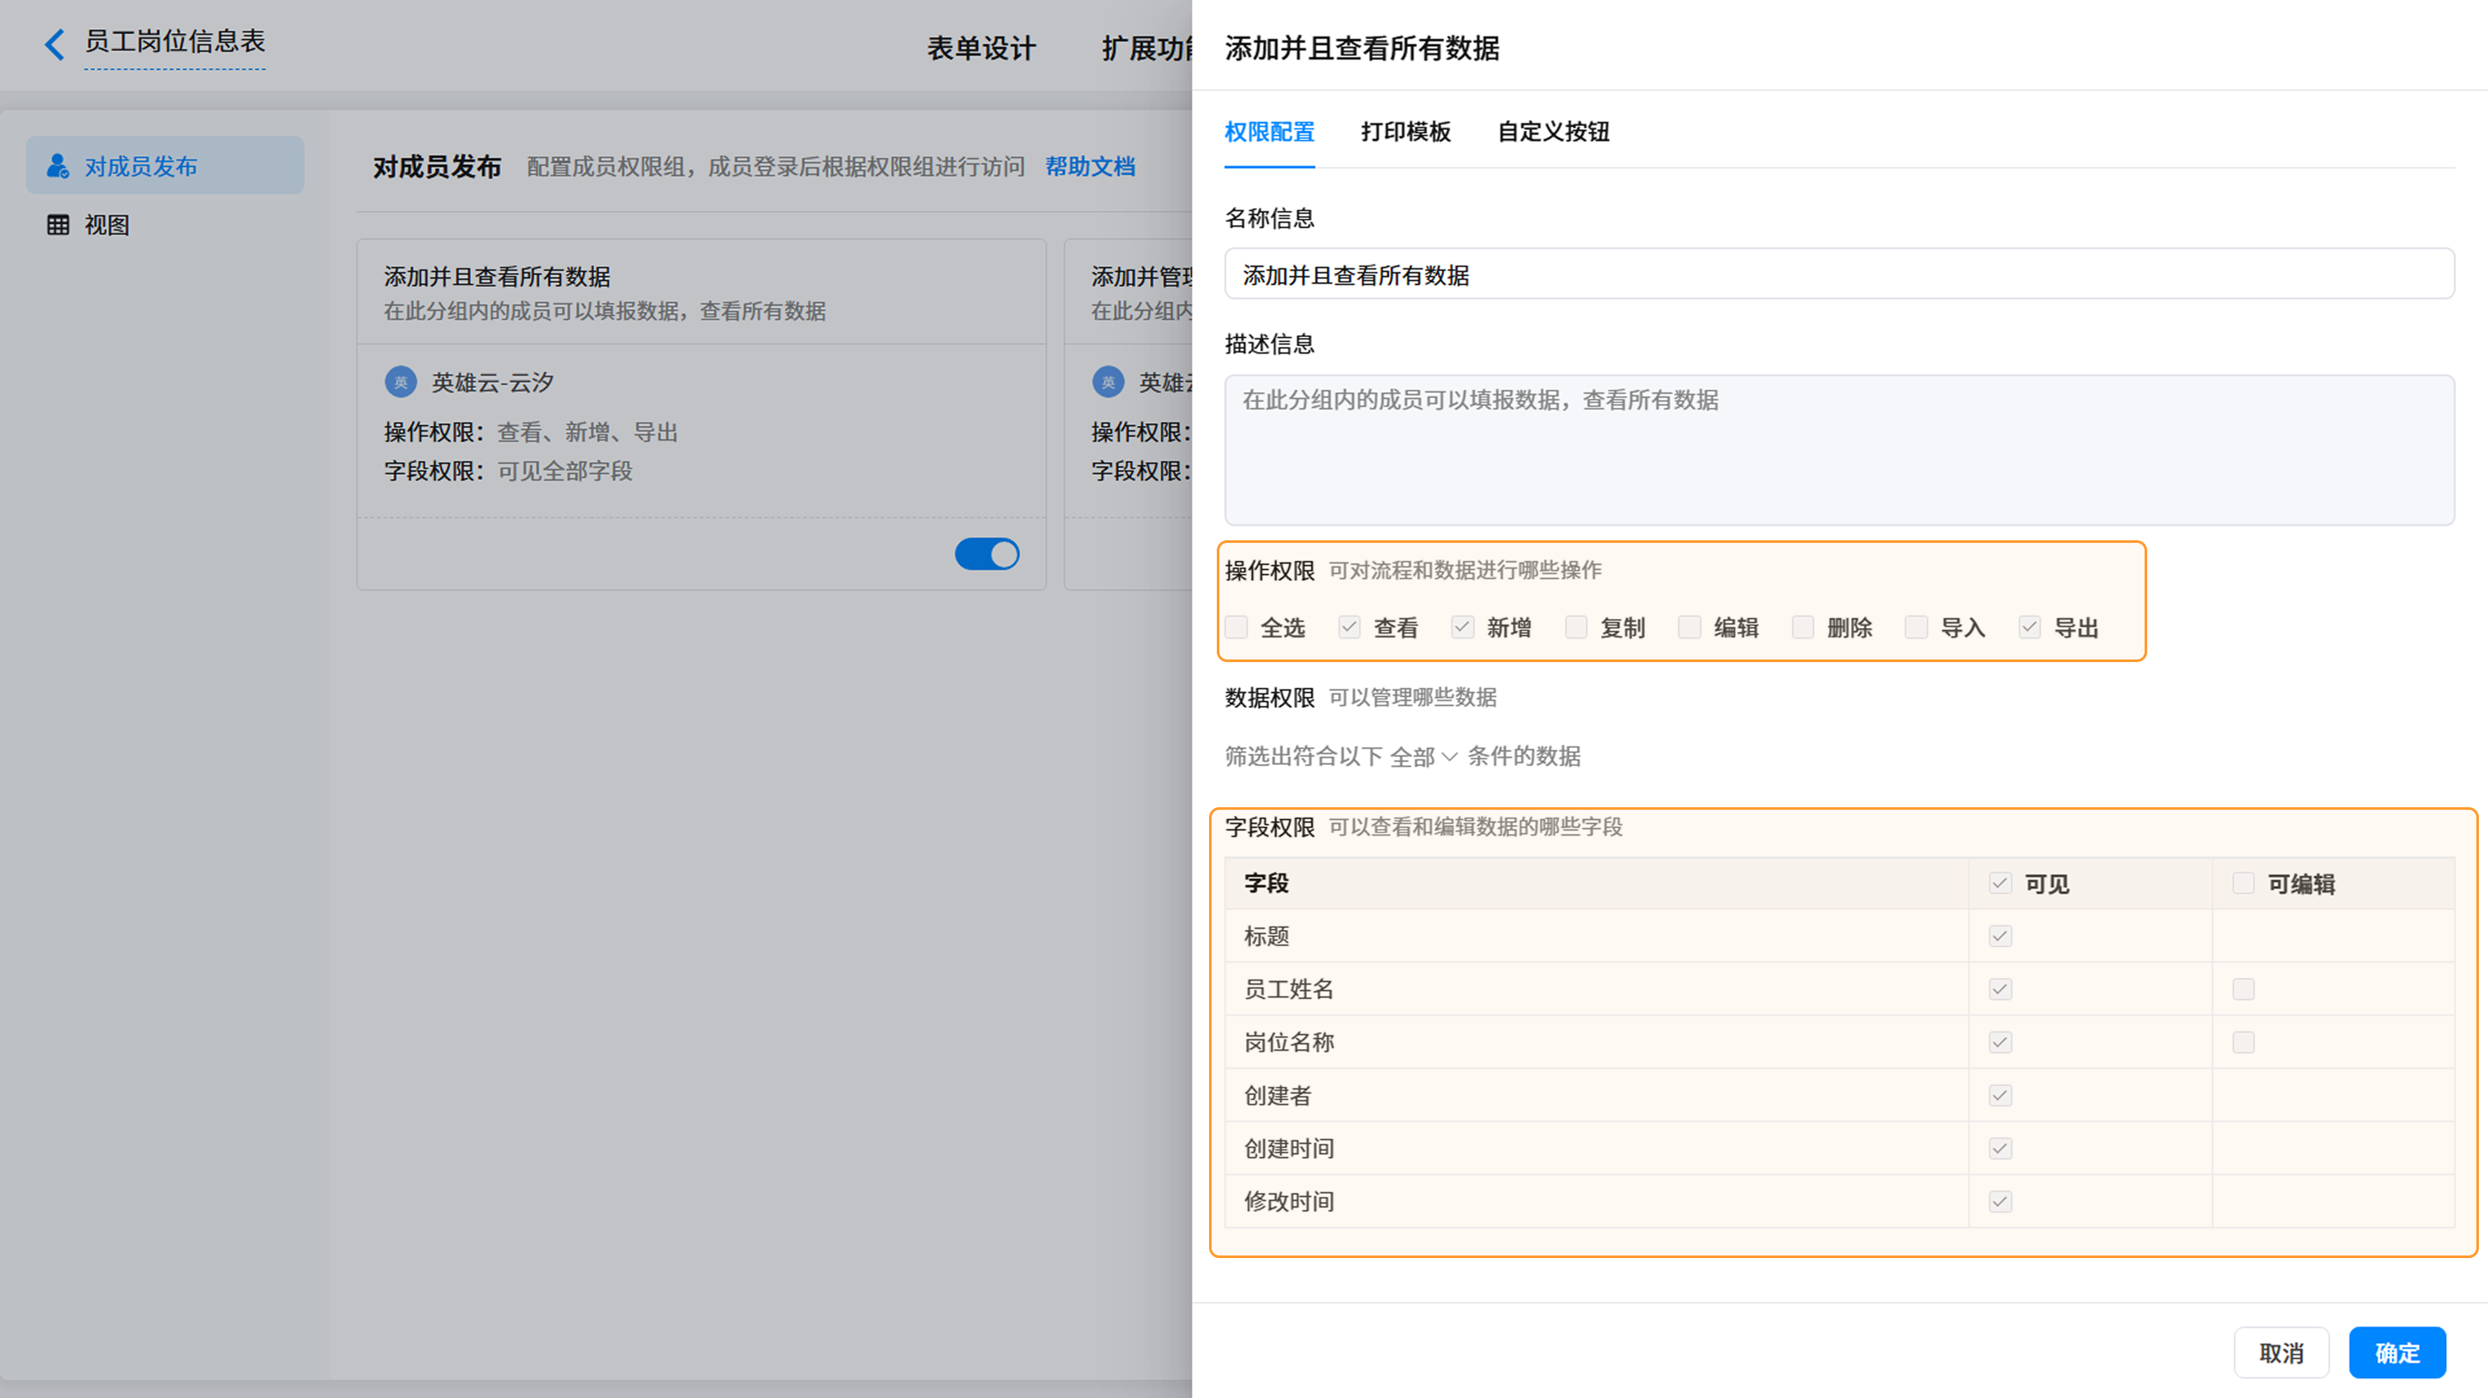The image size is (2488, 1398).
Task: Check editable checkbox for 员工姓名 field
Action: pyautogui.click(x=2244, y=990)
